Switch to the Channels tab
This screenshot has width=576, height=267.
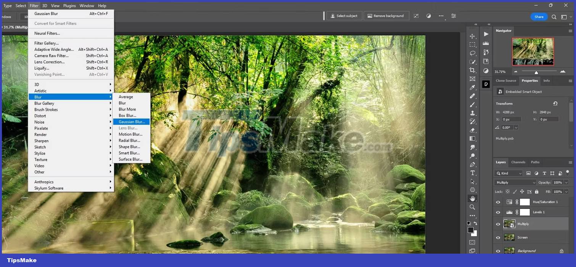[518, 162]
